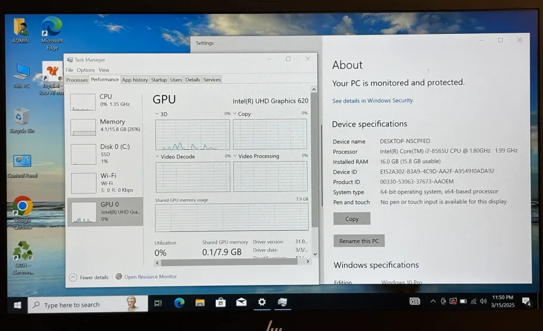Open Microsoft Edge from the taskbar
Viewport: 543px width, 331px height.
click(179, 302)
